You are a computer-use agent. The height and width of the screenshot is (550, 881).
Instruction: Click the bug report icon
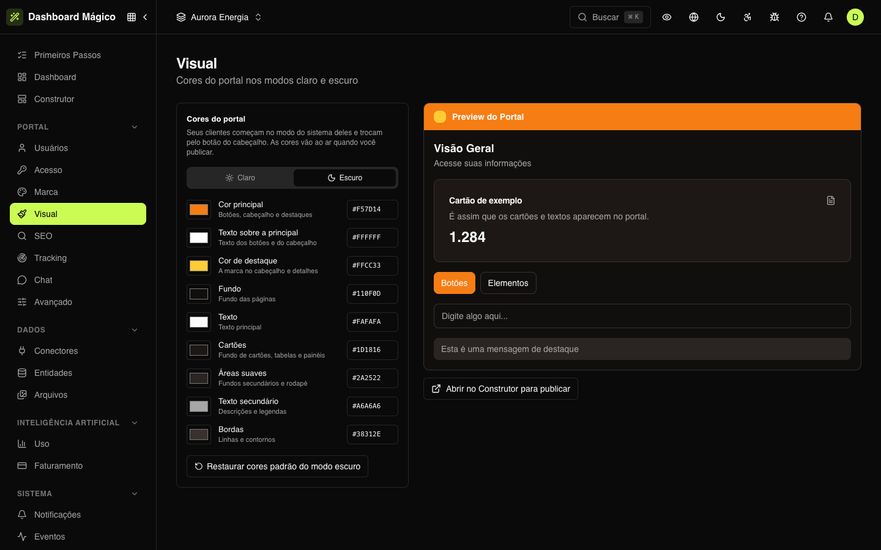click(x=775, y=17)
